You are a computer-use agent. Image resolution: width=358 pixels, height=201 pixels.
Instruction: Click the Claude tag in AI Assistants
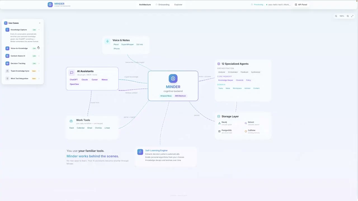84,80
